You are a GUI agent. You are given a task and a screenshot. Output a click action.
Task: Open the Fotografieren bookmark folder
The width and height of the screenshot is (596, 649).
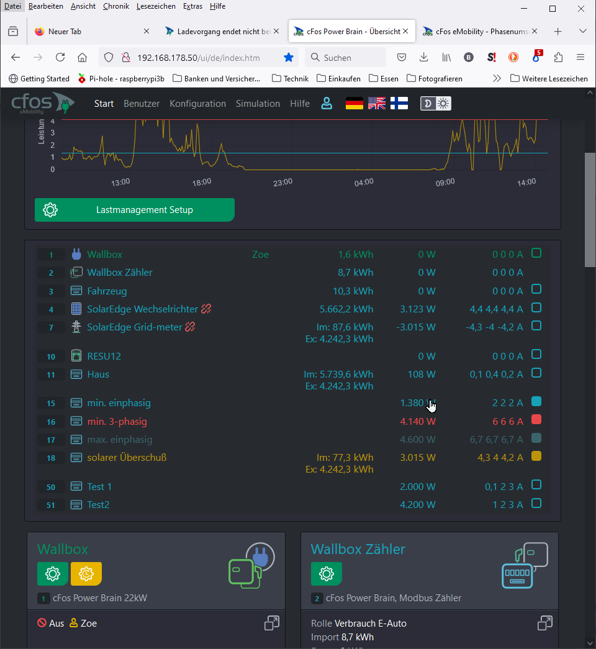coord(435,79)
